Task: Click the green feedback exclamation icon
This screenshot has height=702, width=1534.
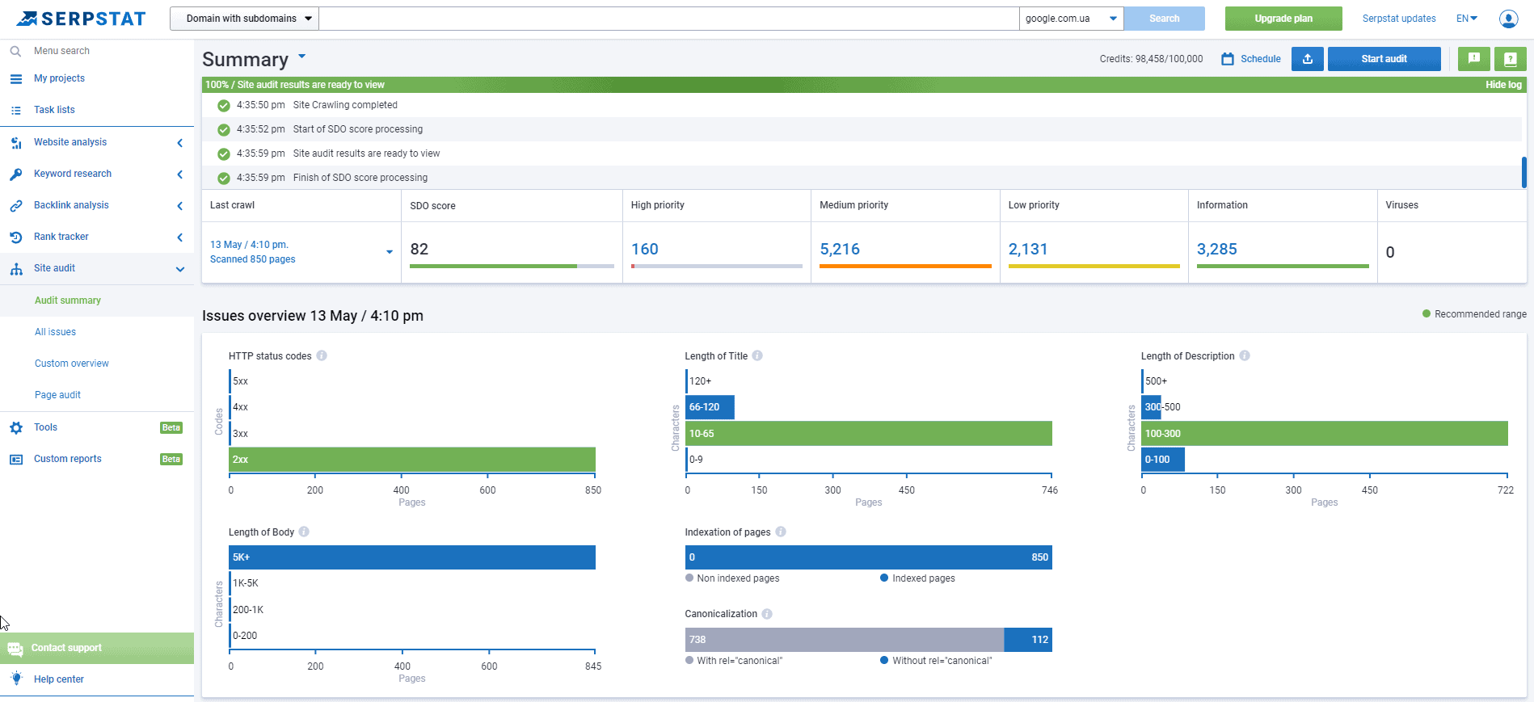Action: [1473, 59]
